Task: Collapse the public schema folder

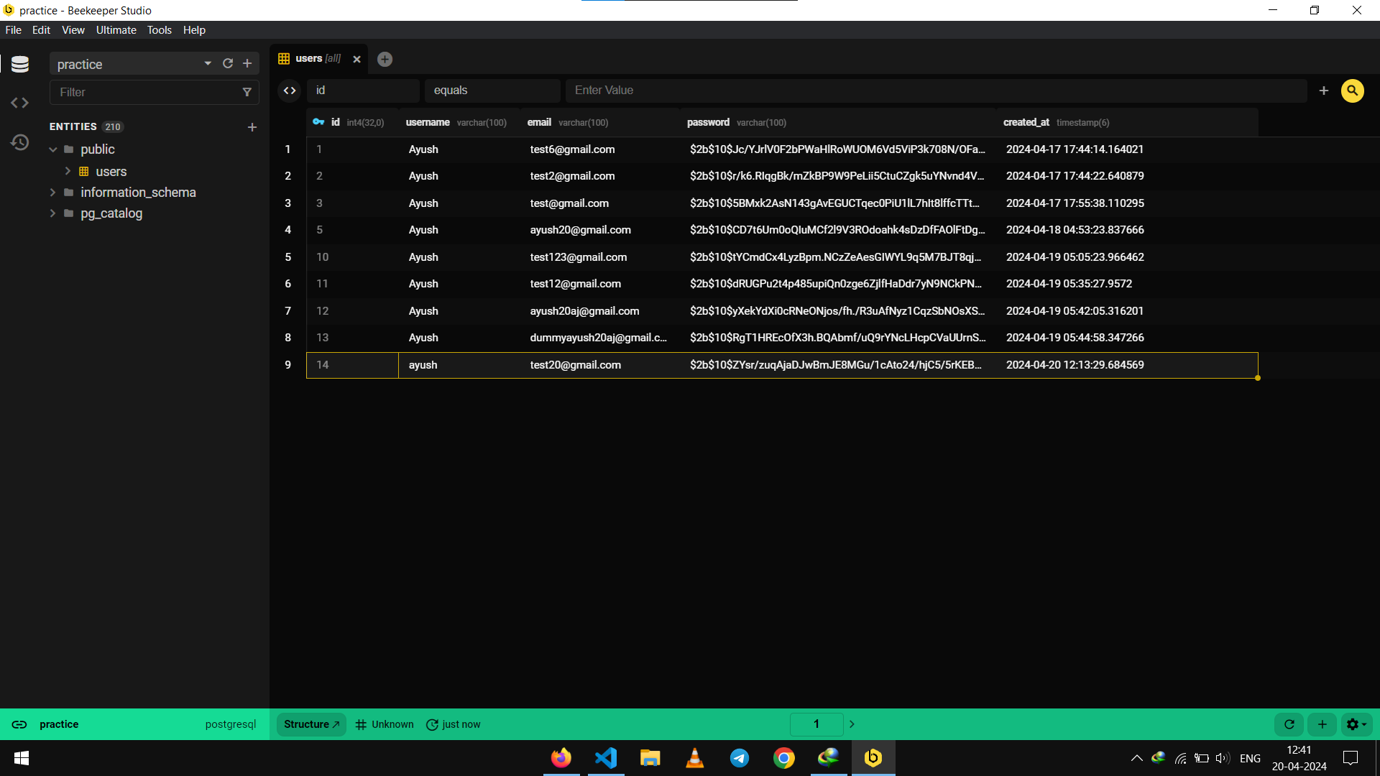Action: click(53, 149)
